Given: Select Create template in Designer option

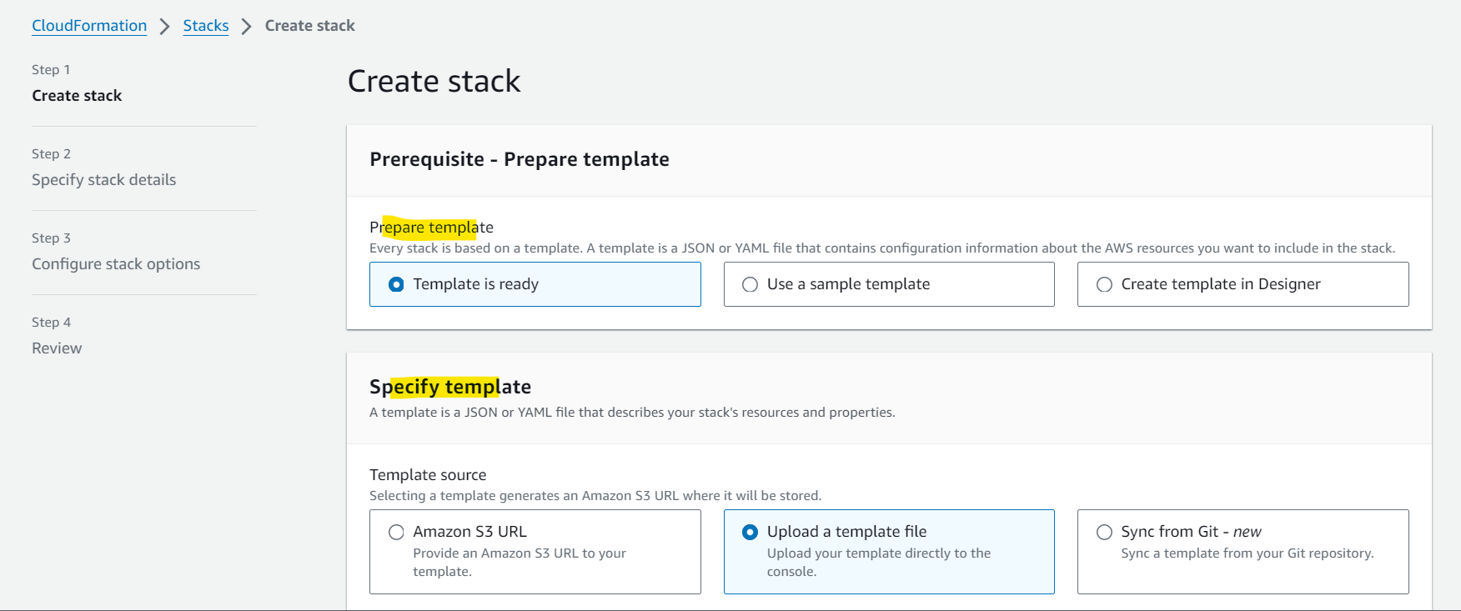Looking at the screenshot, I should pyautogui.click(x=1243, y=284).
